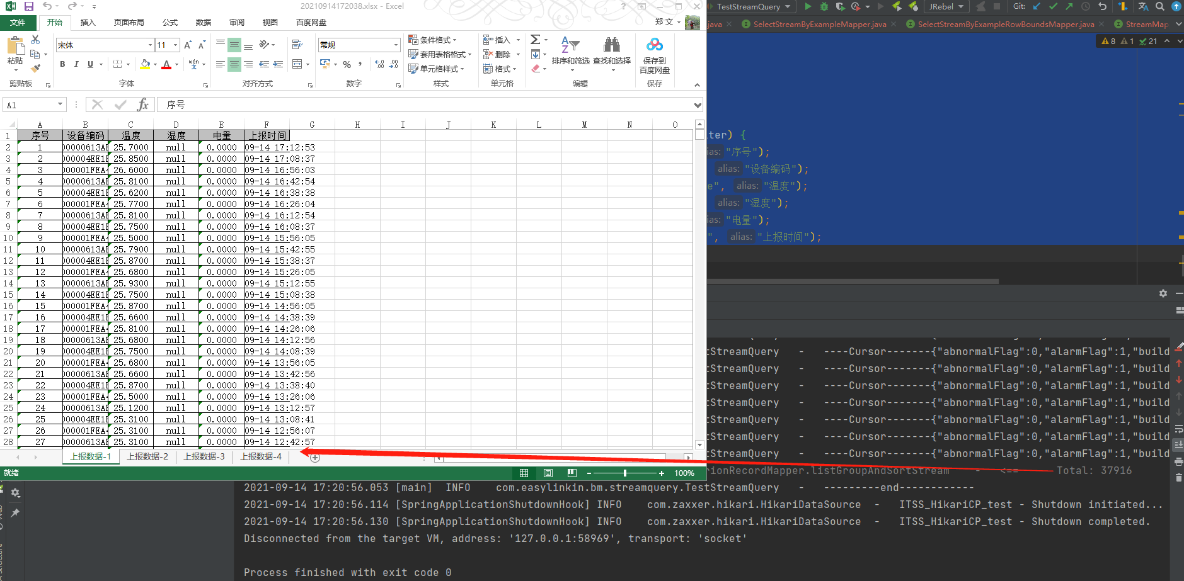
Task: Click the Debug bug icon in IntelliJ
Action: point(824,6)
